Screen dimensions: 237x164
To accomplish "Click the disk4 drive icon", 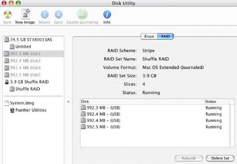I will [x=7, y=68].
